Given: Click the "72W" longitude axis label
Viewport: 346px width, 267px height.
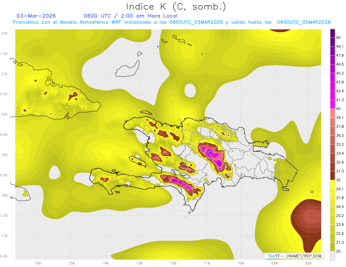Looking at the screenshot, I should click(173, 264).
